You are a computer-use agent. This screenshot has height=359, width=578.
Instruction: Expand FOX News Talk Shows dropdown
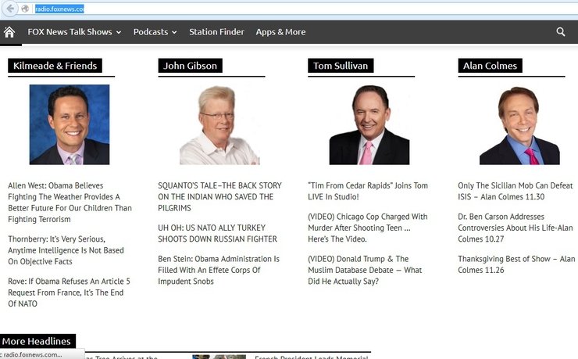(x=74, y=32)
